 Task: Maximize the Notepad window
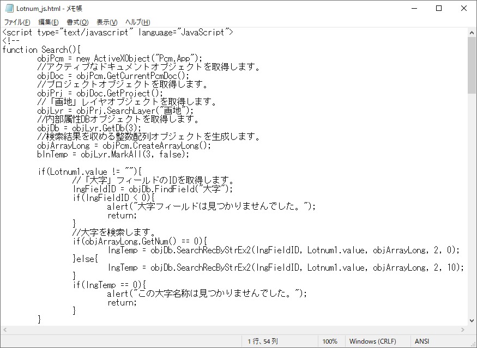439,9
